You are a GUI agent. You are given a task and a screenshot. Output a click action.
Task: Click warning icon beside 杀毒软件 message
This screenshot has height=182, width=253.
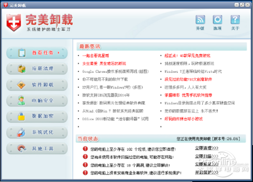coord(85,172)
